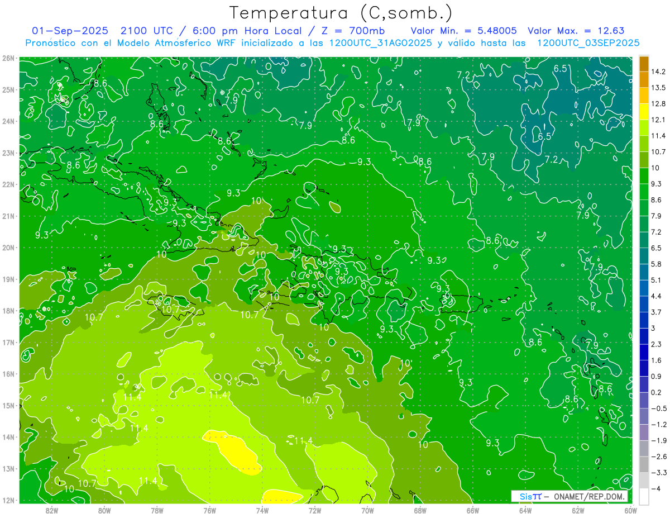Click the 'Valor Min. = 5.48005' readout
This screenshot has width=670, height=518.
463,31
